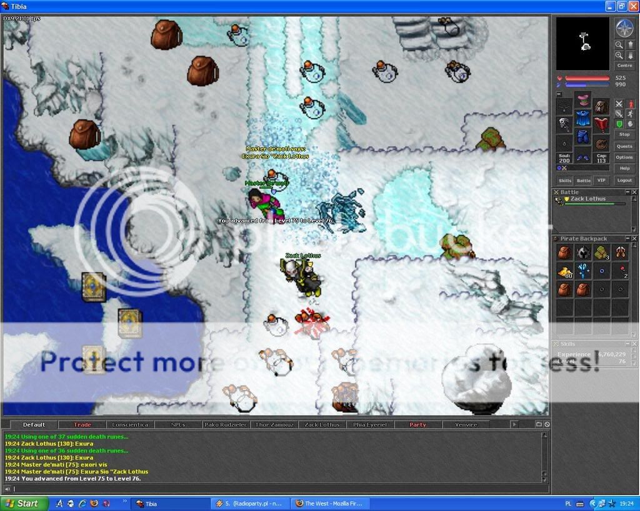
Task: Select the horned helmet in backpack
Action: [x=583, y=253]
